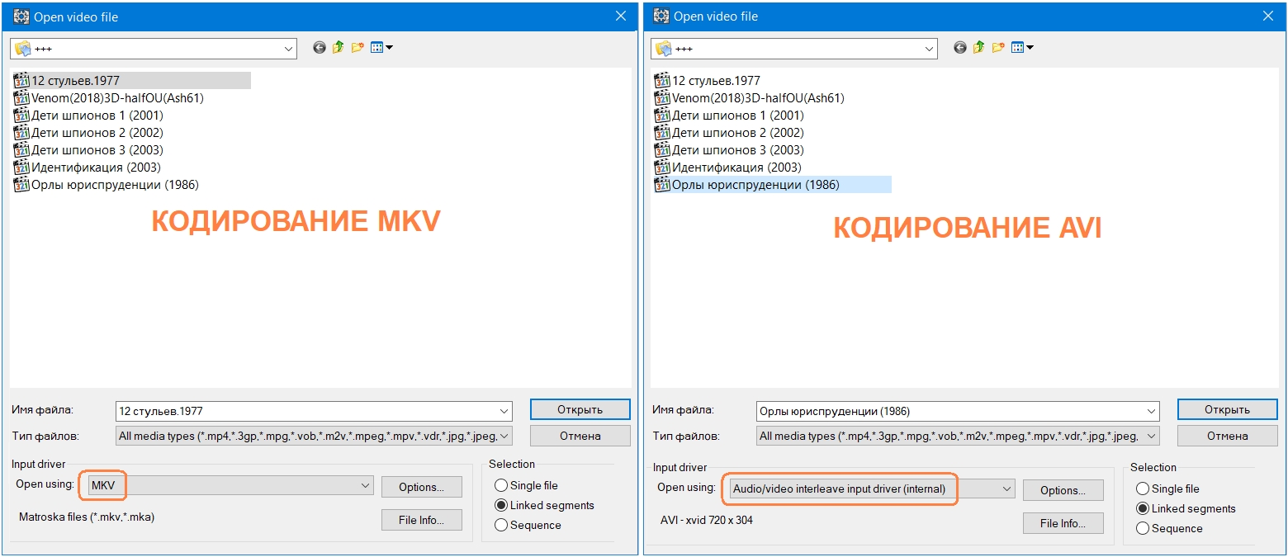Expand Тип файлов dropdown in MKV dialog
Viewport: 1288px width, 557px height.
tap(504, 436)
